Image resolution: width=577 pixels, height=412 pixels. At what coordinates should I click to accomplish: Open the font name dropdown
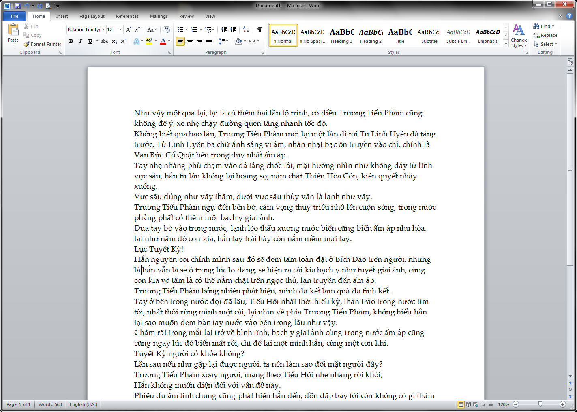(x=103, y=30)
